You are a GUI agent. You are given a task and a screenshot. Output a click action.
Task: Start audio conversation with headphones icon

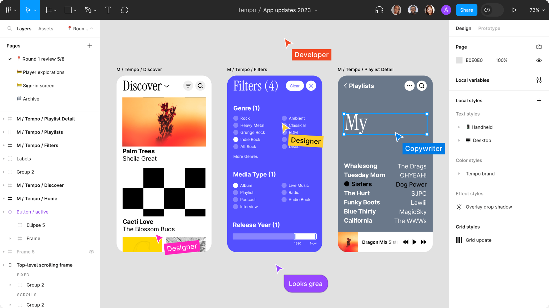tap(379, 10)
